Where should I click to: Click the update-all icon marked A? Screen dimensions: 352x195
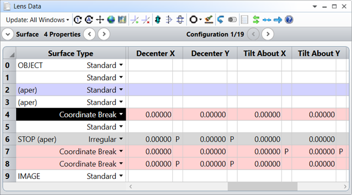(x=89, y=20)
